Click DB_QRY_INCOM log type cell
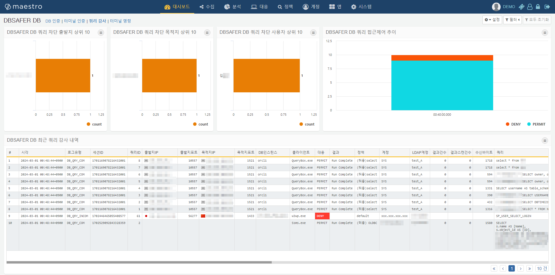555x275 pixels. [x=78, y=216]
